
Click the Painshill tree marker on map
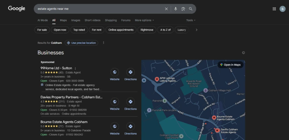click(164, 101)
